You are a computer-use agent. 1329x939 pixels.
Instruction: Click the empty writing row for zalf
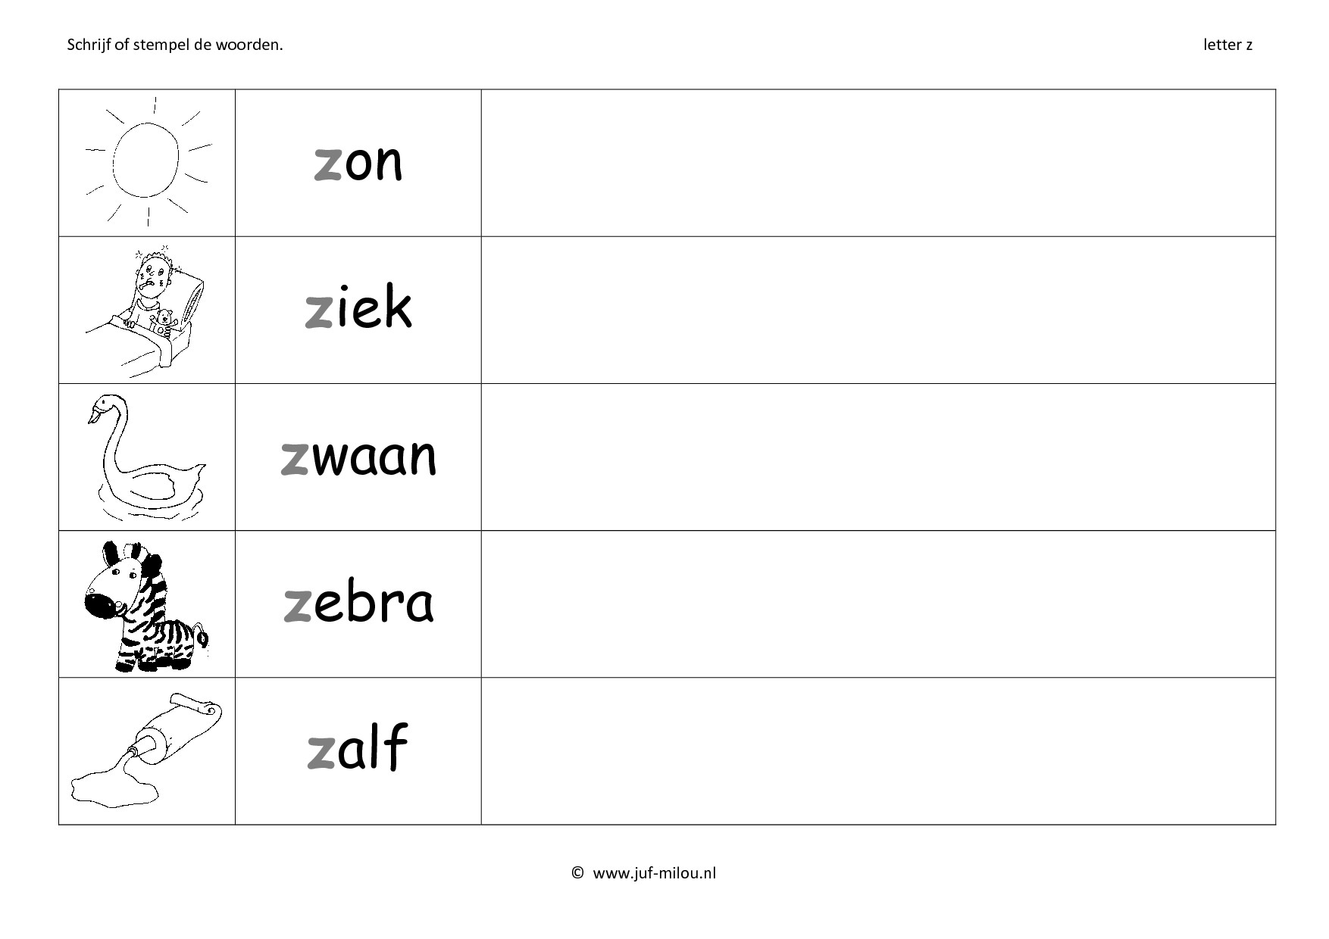tap(878, 750)
